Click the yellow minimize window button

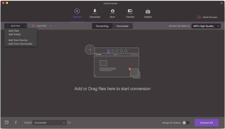point(7,3)
